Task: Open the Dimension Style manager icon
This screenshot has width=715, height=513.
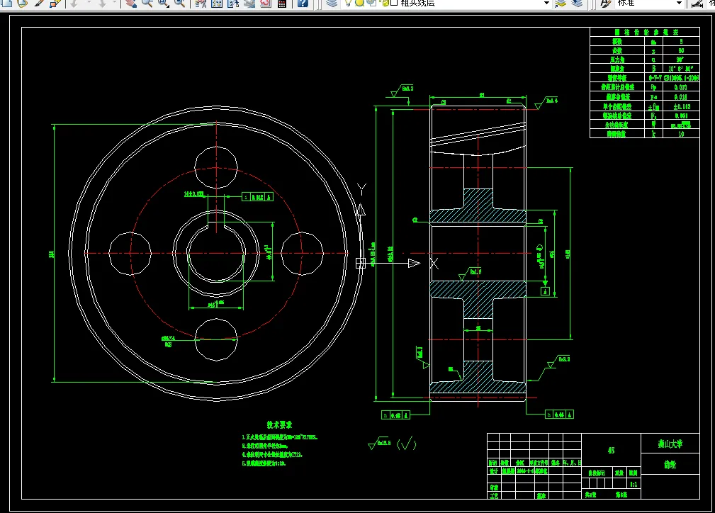Action: (x=697, y=3)
